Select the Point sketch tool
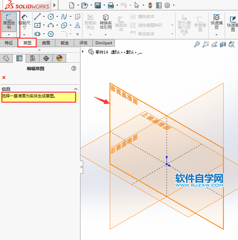 coord(77,34)
